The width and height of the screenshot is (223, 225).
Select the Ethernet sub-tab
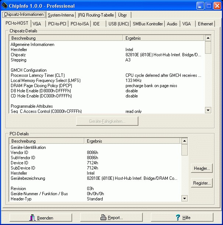tap(205, 24)
